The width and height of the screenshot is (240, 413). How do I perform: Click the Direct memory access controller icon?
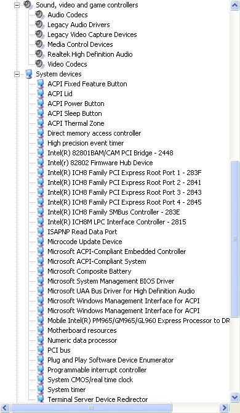(40, 133)
